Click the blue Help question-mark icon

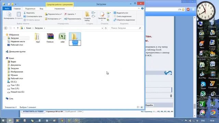coord(142,9)
